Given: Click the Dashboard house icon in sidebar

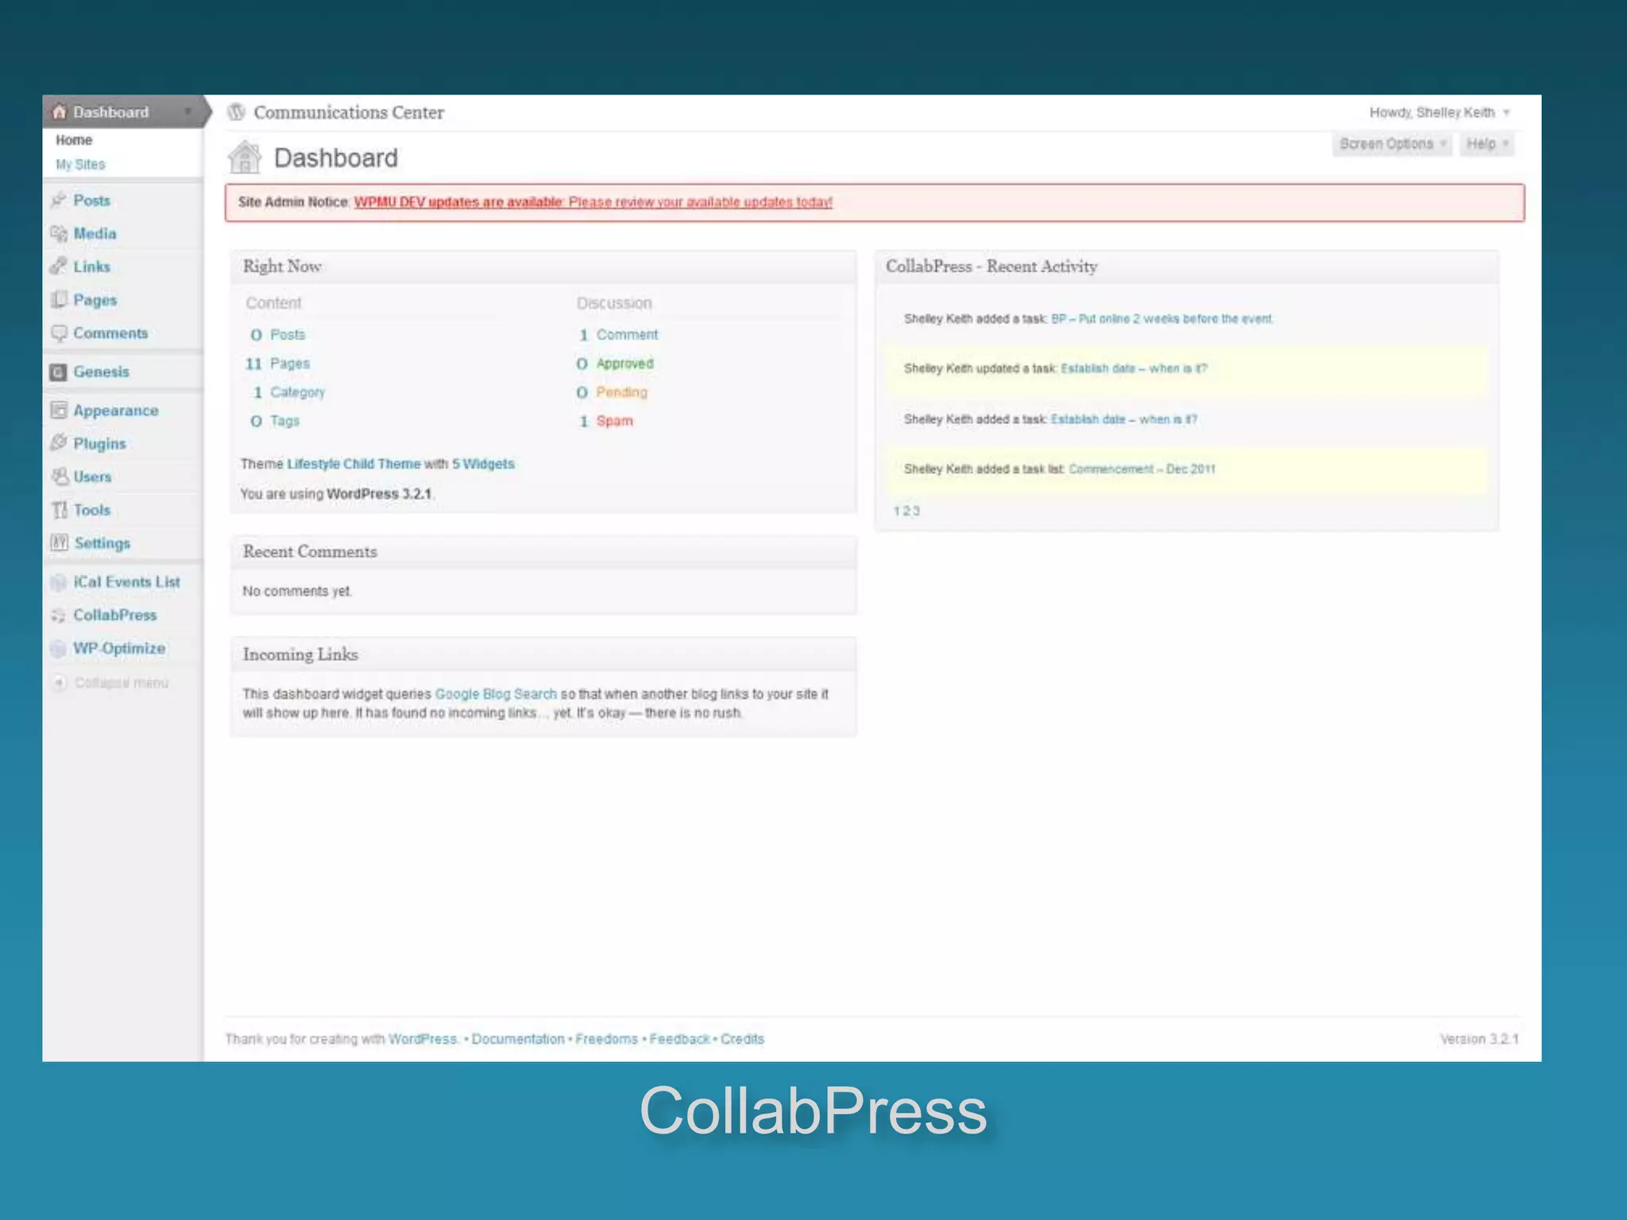Looking at the screenshot, I should point(59,112).
